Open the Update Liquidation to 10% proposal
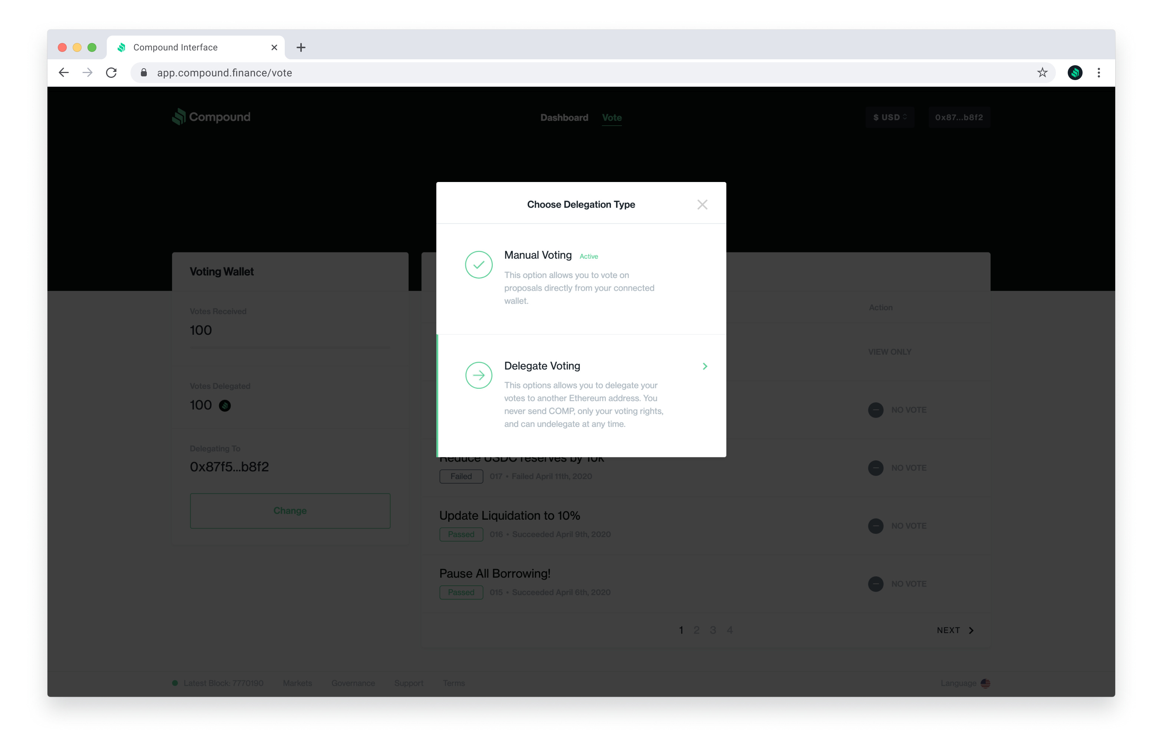The image size is (1176, 751). [x=509, y=516]
